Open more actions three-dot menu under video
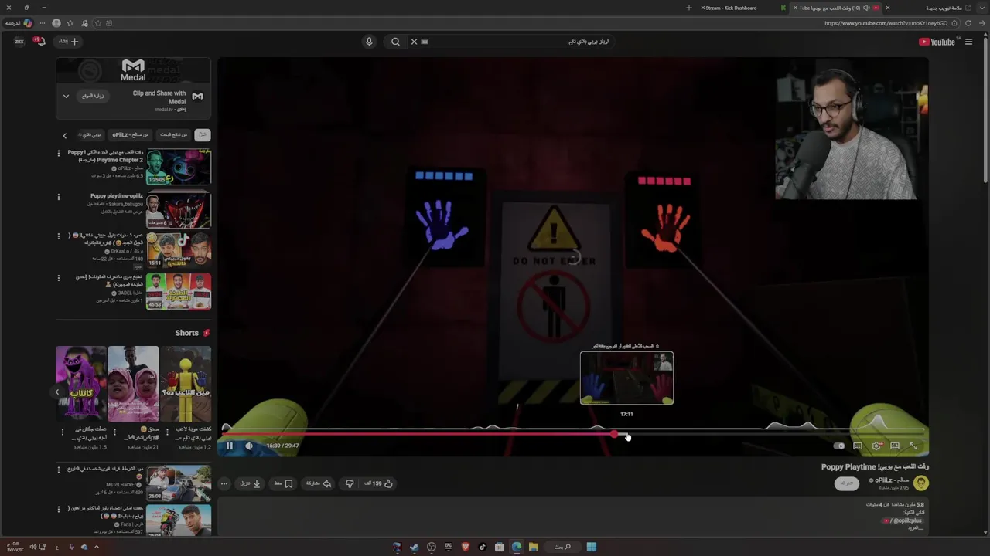The width and height of the screenshot is (990, 556). point(224,483)
